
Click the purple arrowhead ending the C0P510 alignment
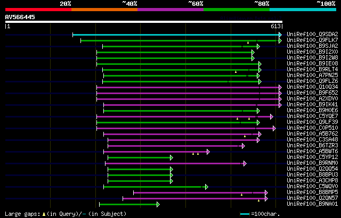[x=274, y=129]
